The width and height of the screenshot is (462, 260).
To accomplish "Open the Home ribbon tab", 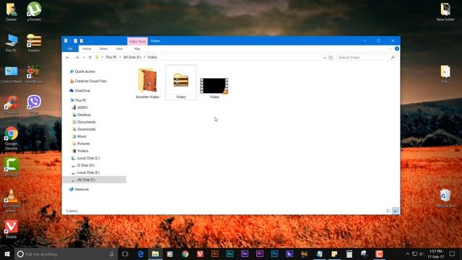I will [87, 48].
